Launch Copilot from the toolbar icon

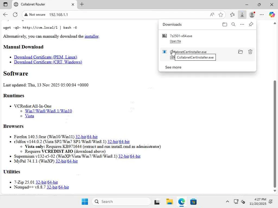[272, 15]
